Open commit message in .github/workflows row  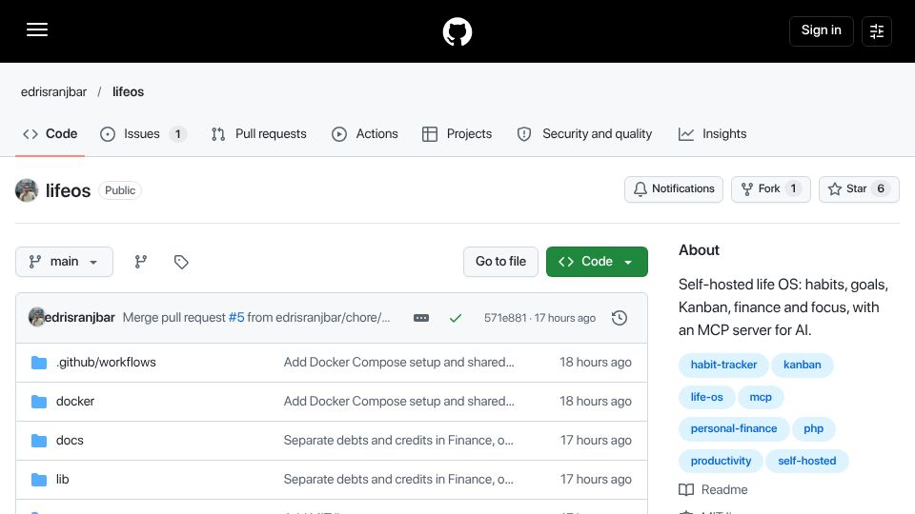point(399,363)
